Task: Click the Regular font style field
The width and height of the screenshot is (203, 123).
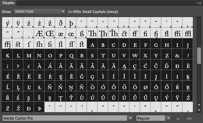Action: tap(151, 118)
